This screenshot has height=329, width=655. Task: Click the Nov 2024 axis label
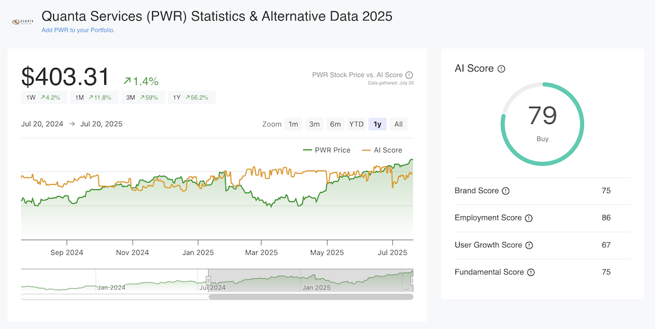[132, 253]
